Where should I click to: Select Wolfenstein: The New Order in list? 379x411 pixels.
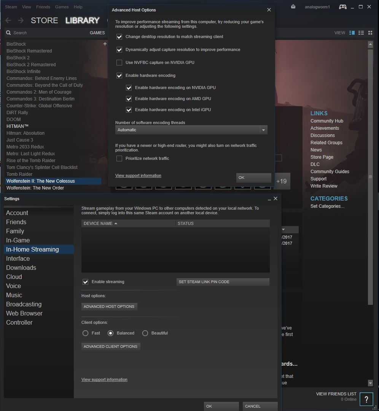click(35, 188)
